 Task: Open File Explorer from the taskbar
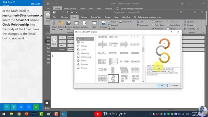(x=11, y=114)
